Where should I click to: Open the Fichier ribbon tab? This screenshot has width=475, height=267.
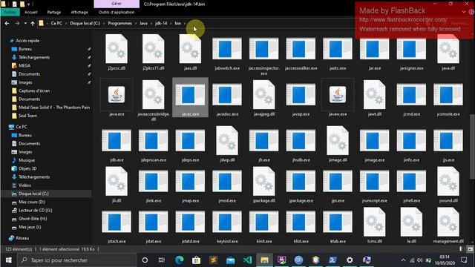click(10, 12)
